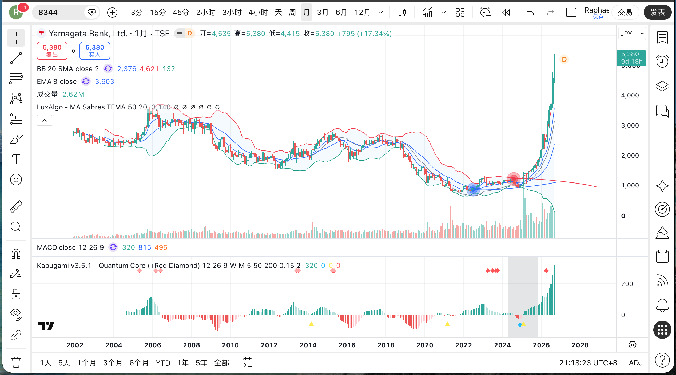Toggle stay in drawing mode

[16, 274]
